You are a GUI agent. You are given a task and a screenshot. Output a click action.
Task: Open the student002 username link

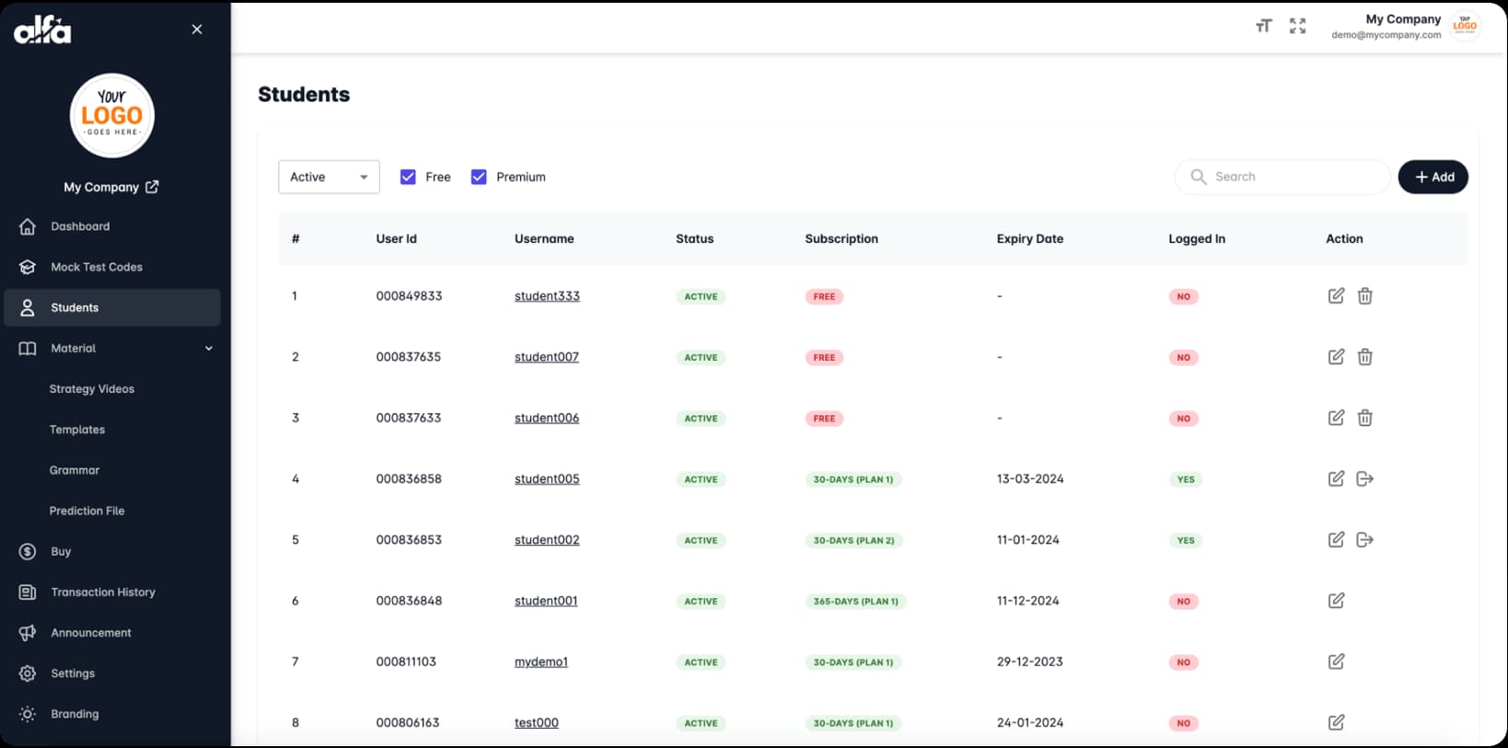547,540
